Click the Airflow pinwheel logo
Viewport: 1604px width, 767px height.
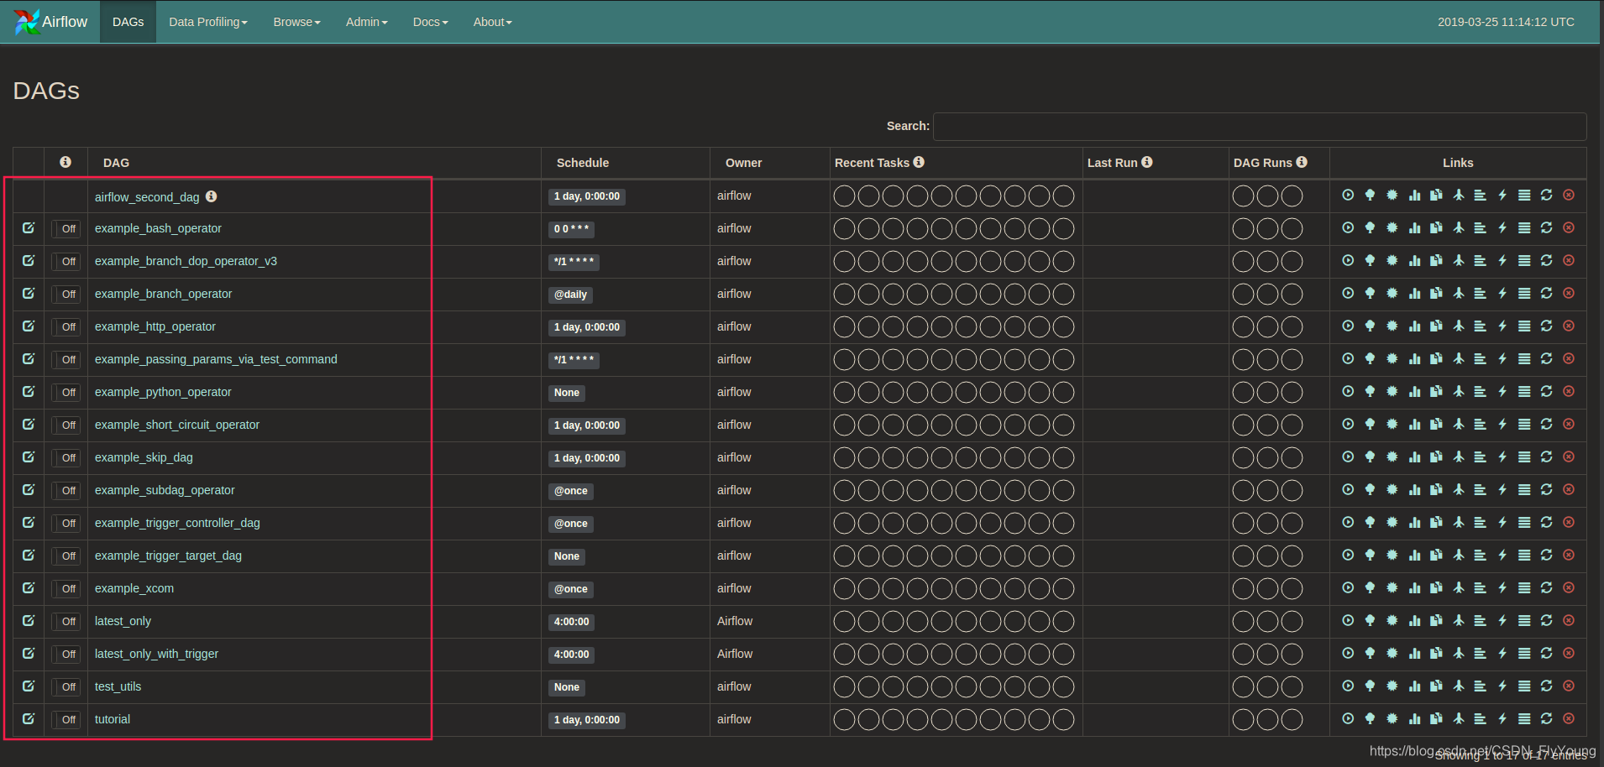pyautogui.click(x=26, y=22)
